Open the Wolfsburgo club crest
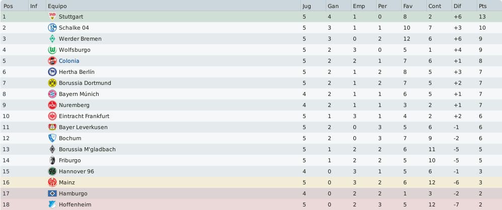The height and width of the screenshot is (210, 502). pyautogui.click(x=52, y=50)
